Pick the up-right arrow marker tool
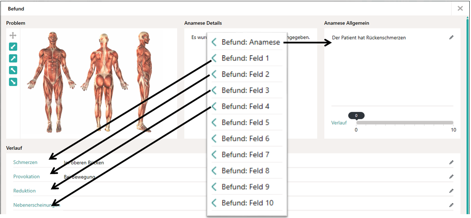Viewport: 471px width, 218px height. (13, 59)
